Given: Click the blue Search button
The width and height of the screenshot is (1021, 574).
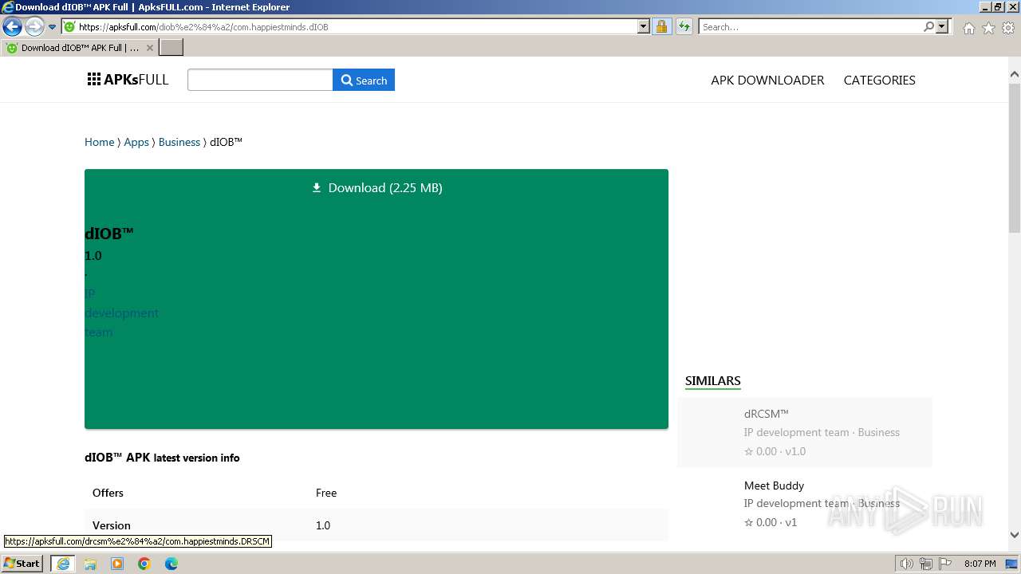Looking at the screenshot, I should tap(364, 80).
